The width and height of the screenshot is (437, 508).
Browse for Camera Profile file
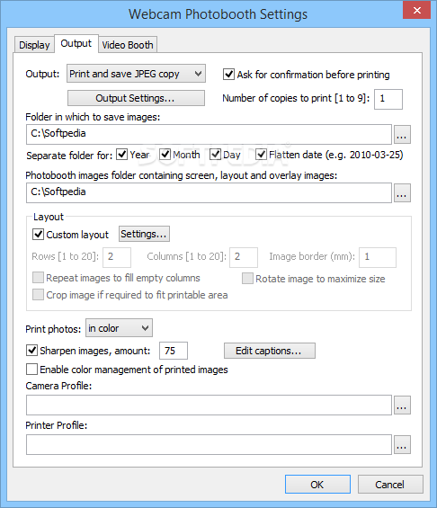(x=402, y=405)
